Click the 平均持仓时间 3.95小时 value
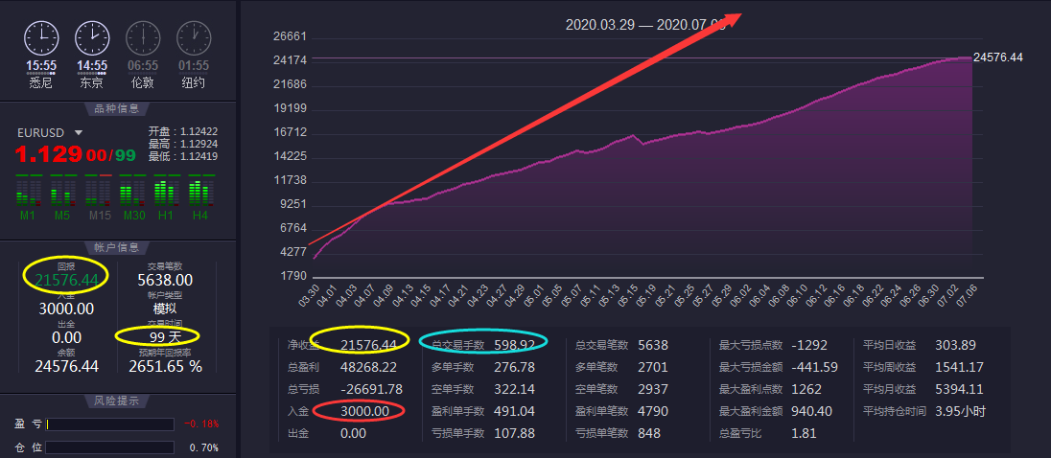Screen dimensions: 1051x458 tap(961, 411)
